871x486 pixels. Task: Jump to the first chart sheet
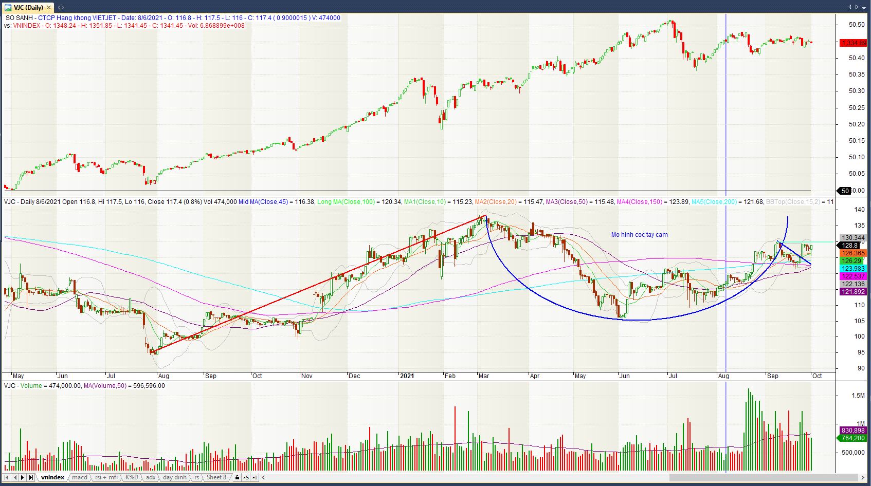[7, 477]
